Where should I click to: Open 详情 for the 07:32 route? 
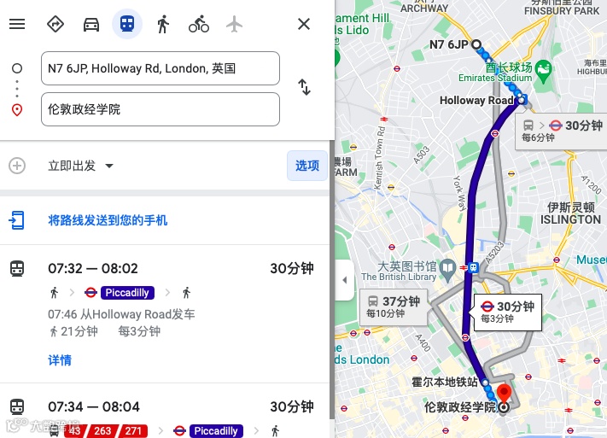point(60,360)
